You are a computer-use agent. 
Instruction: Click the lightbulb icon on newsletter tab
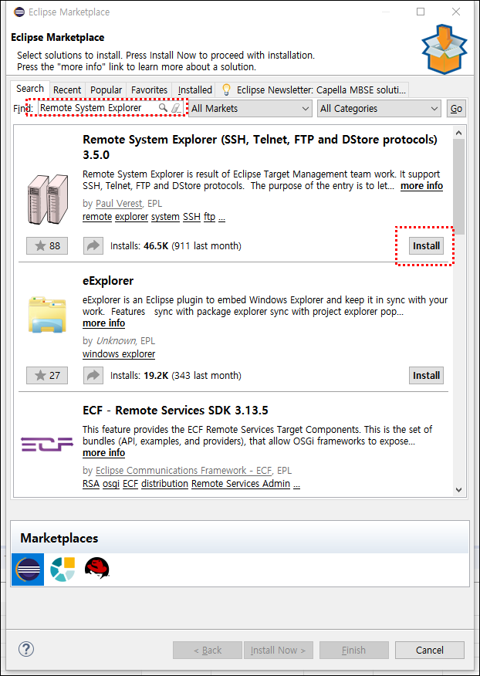226,90
